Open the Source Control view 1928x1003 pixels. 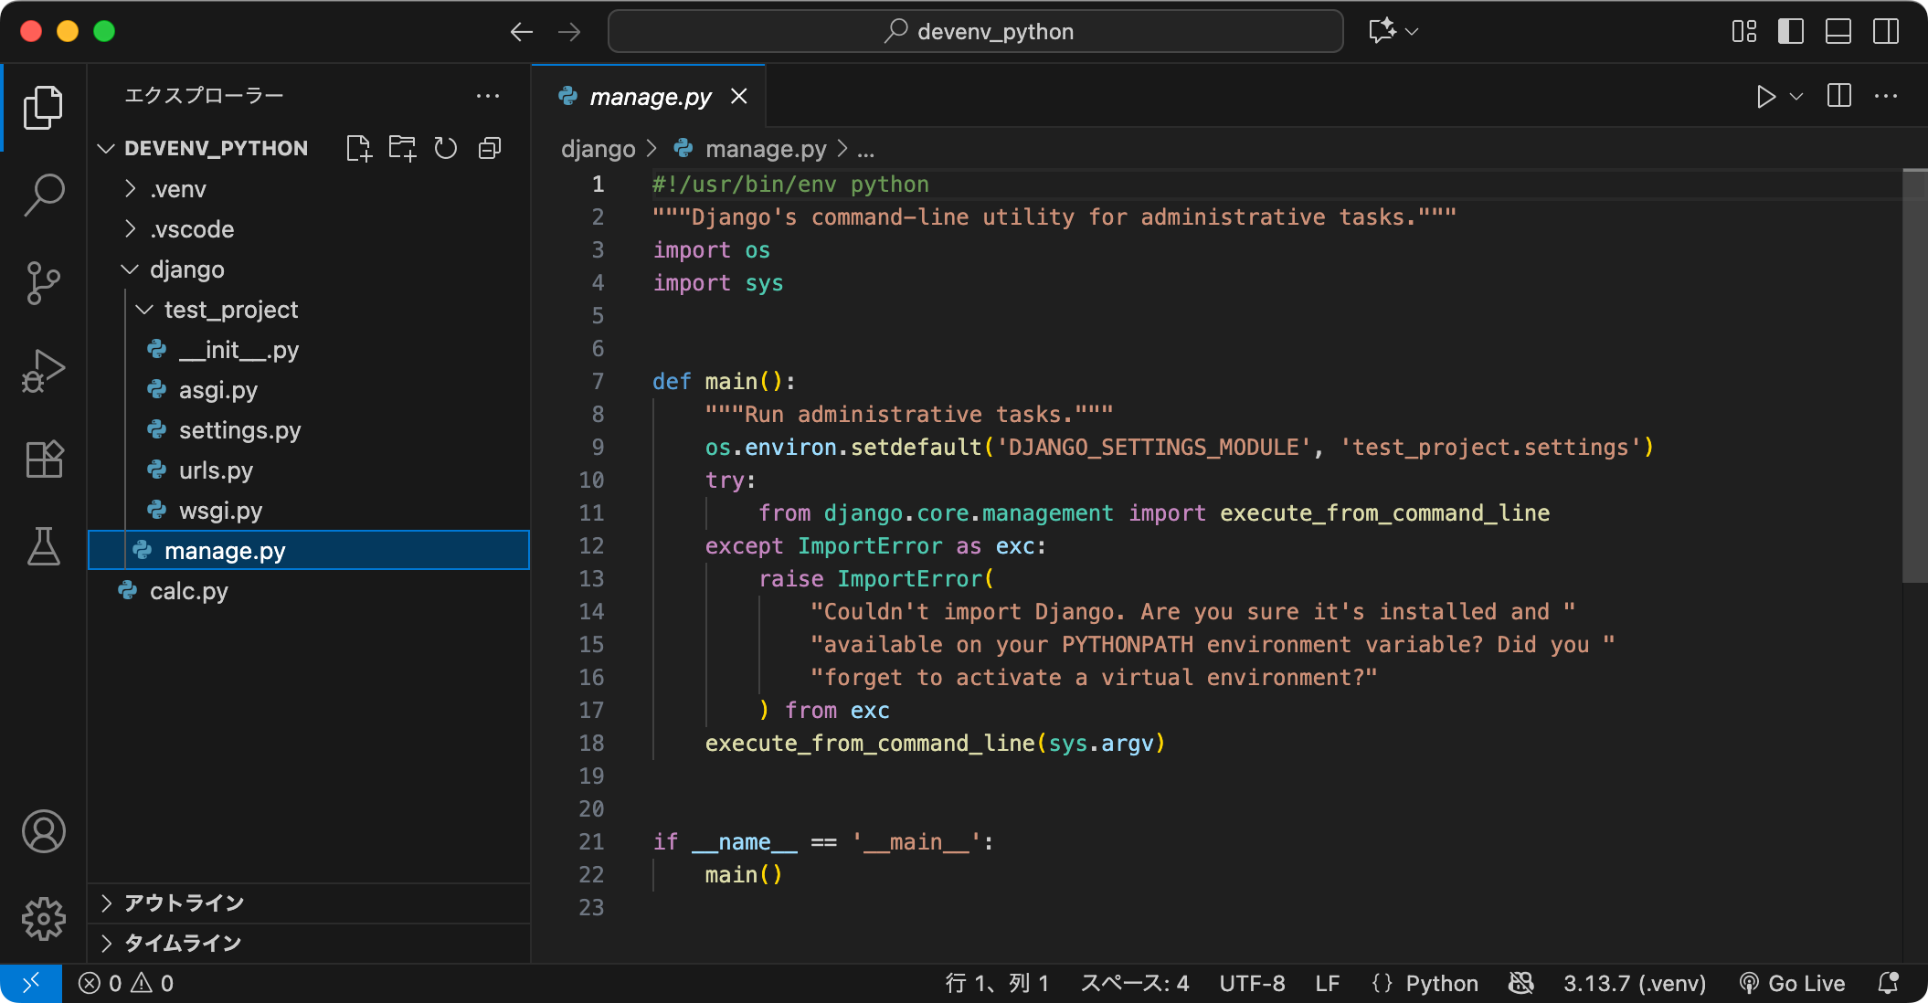[43, 282]
